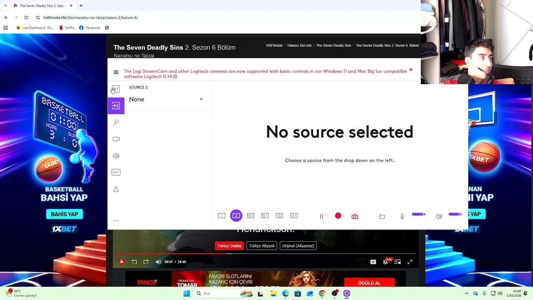Screen dimensions: 533x300
Task: Open the Source 1 panel icon
Action: point(116,89)
